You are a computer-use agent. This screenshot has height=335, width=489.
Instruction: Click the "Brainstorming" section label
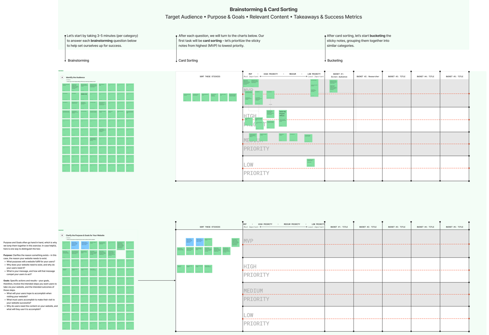pyautogui.click(x=78, y=60)
